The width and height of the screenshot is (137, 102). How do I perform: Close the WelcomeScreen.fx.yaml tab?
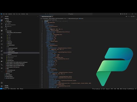[53, 16]
